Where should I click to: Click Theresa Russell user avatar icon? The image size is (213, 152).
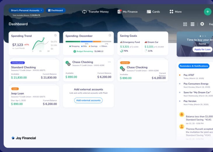[x=182, y=127]
